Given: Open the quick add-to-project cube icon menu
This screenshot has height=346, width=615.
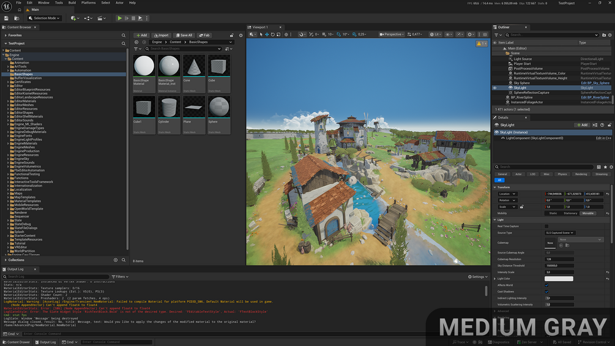Looking at the screenshot, I should tap(75, 18).
